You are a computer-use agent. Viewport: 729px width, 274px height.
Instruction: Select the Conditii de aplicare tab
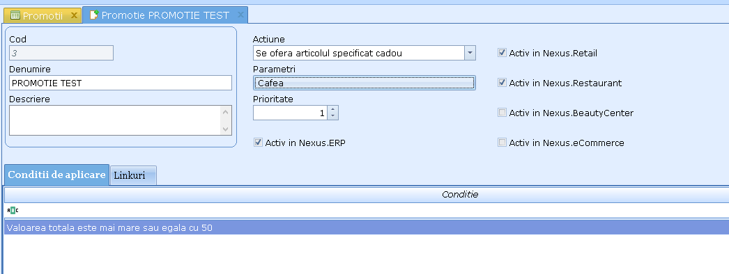coord(56,175)
